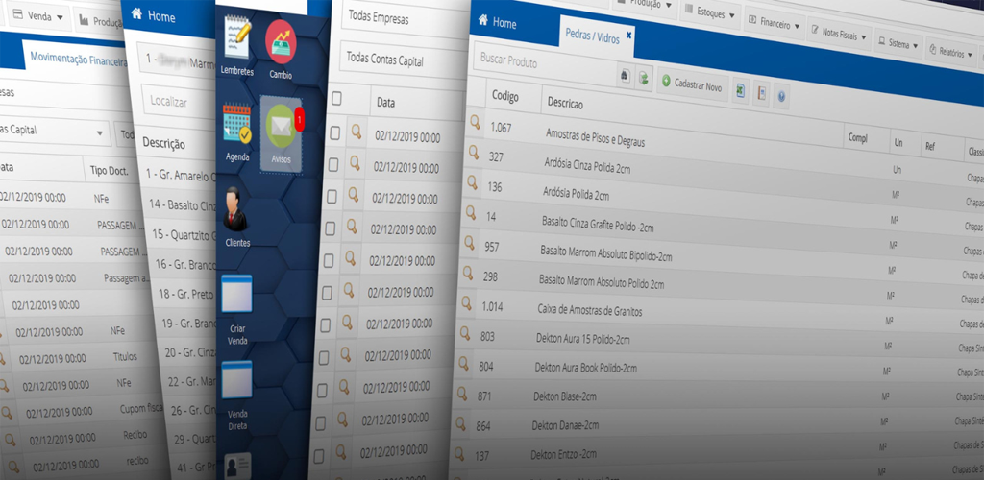Click the magnifier on row 864 Dekton Danae
This screenshot has height=480, width=984.
tap(460, 423)
